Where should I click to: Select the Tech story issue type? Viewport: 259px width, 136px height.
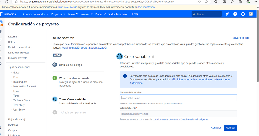(19, 105)
